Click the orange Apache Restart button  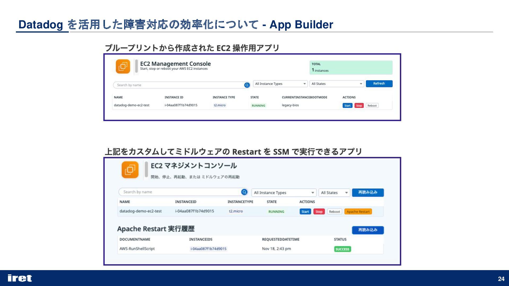coord(358,212)
